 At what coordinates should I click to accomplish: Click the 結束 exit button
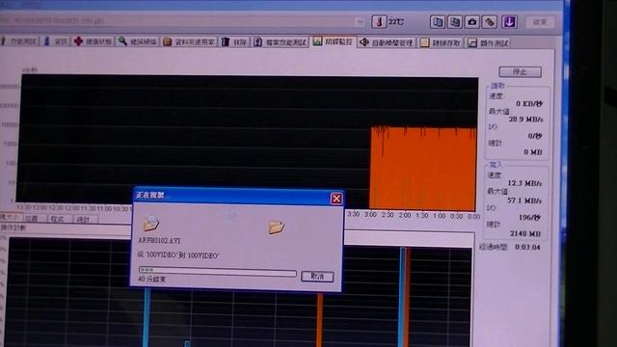pos(540,22)
